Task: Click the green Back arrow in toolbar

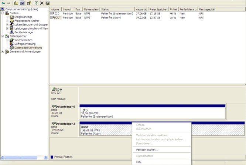Action: (3, 3)
